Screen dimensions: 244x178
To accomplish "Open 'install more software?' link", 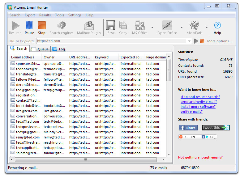I will [198, 107].
